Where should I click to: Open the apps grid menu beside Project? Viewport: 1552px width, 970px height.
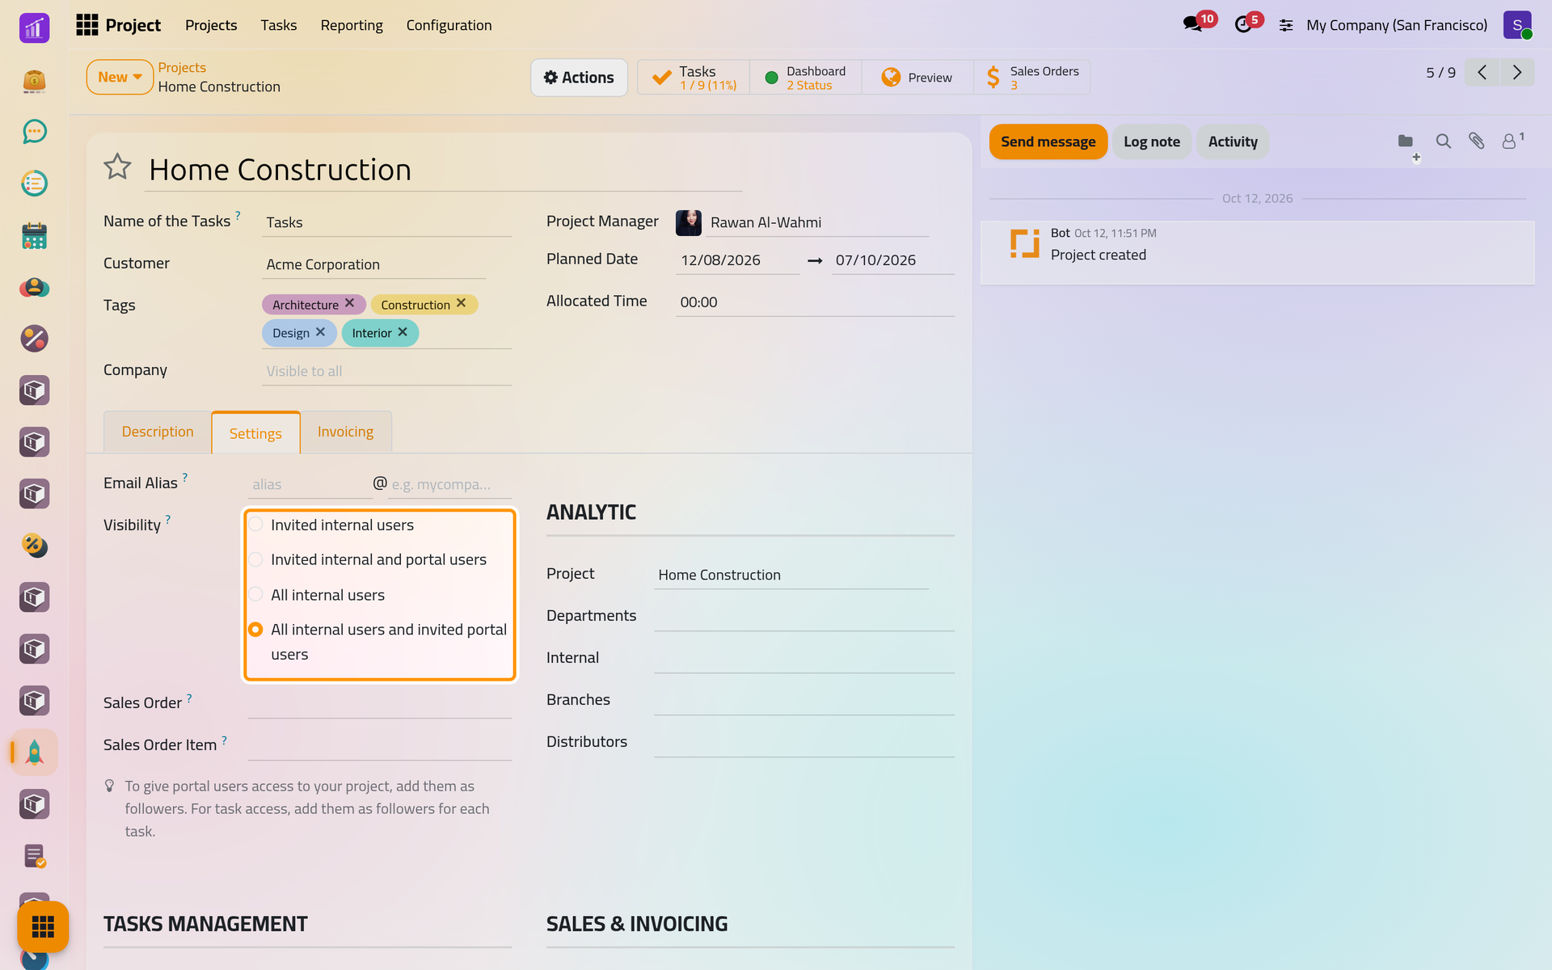pyautogui.click(x=86, y=25)
